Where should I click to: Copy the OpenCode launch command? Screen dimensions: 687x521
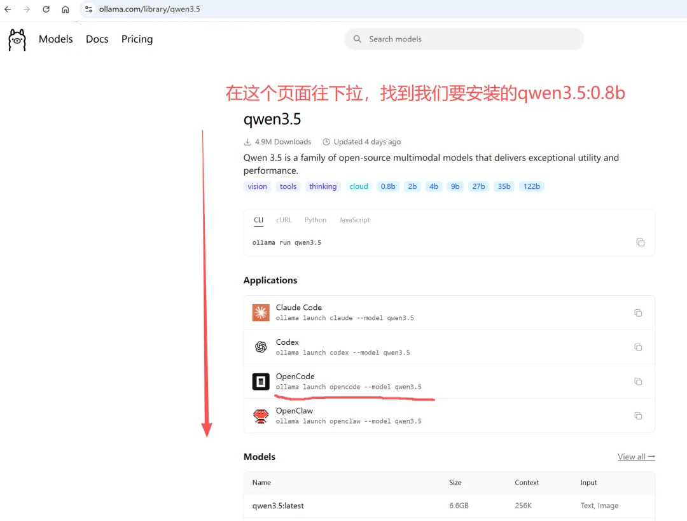pyautogui.click(x=638, y=382)
